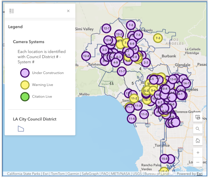This screenshot has width=209, height=178.
Task: Open the basemap gallery button
Action: 198,117
